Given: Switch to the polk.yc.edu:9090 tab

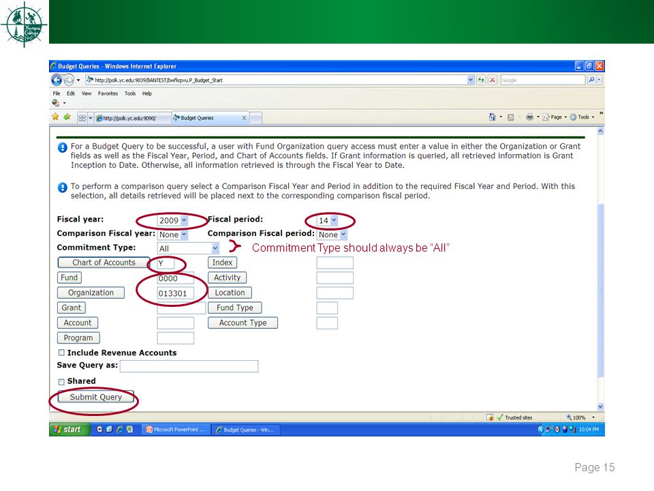Looking at the screenshot, I should (133, 118).
